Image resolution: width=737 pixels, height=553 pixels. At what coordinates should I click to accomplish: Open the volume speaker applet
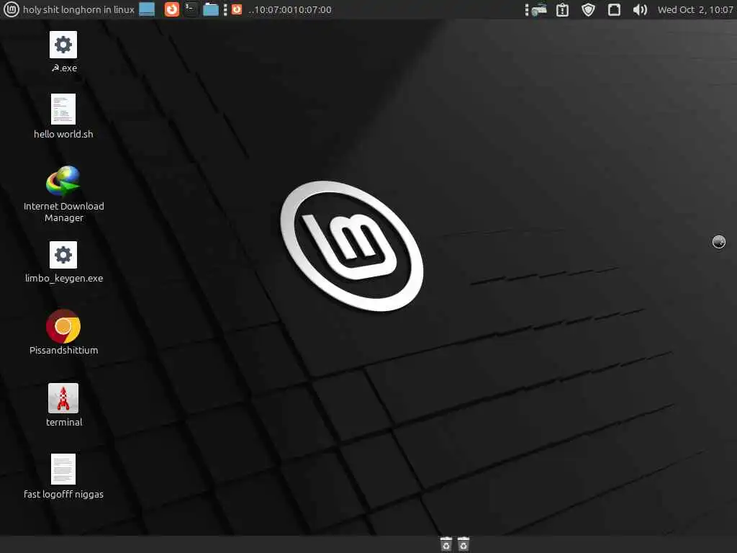(x=640, y=10)
